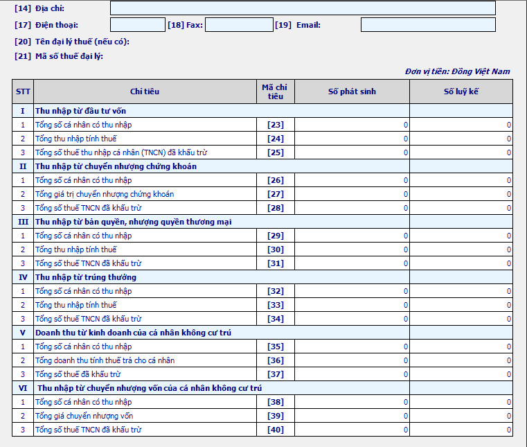Screen dimensions: 527x447
Task: Click Số luỹ kế cell for code [25]
Action: tap(461, 152)
